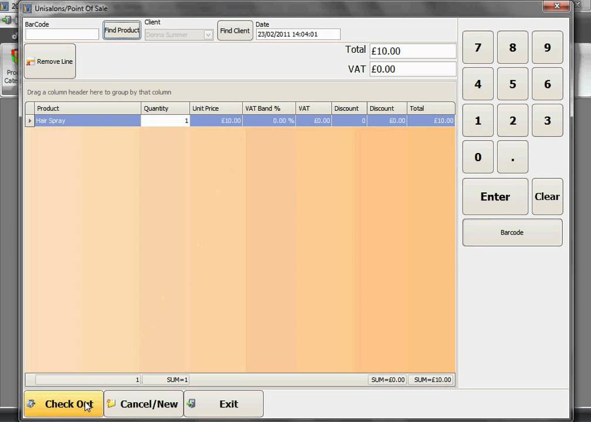Sort by the Unit Price column header
Screen dimensions: 591x422
click(x=216, y=108)
